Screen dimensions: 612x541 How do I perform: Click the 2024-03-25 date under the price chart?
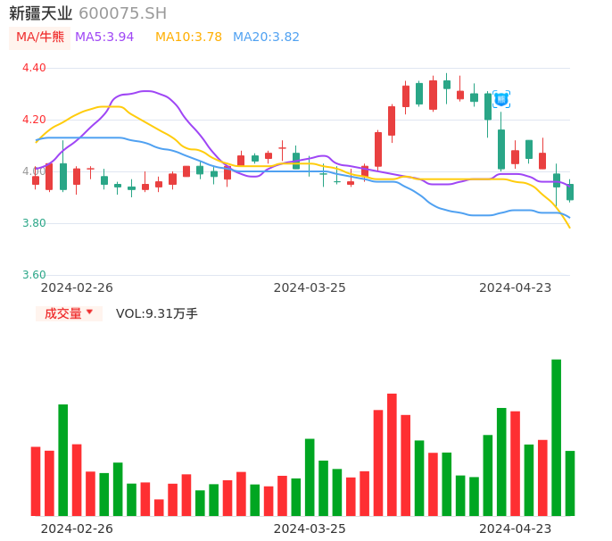tap(309, 287)
